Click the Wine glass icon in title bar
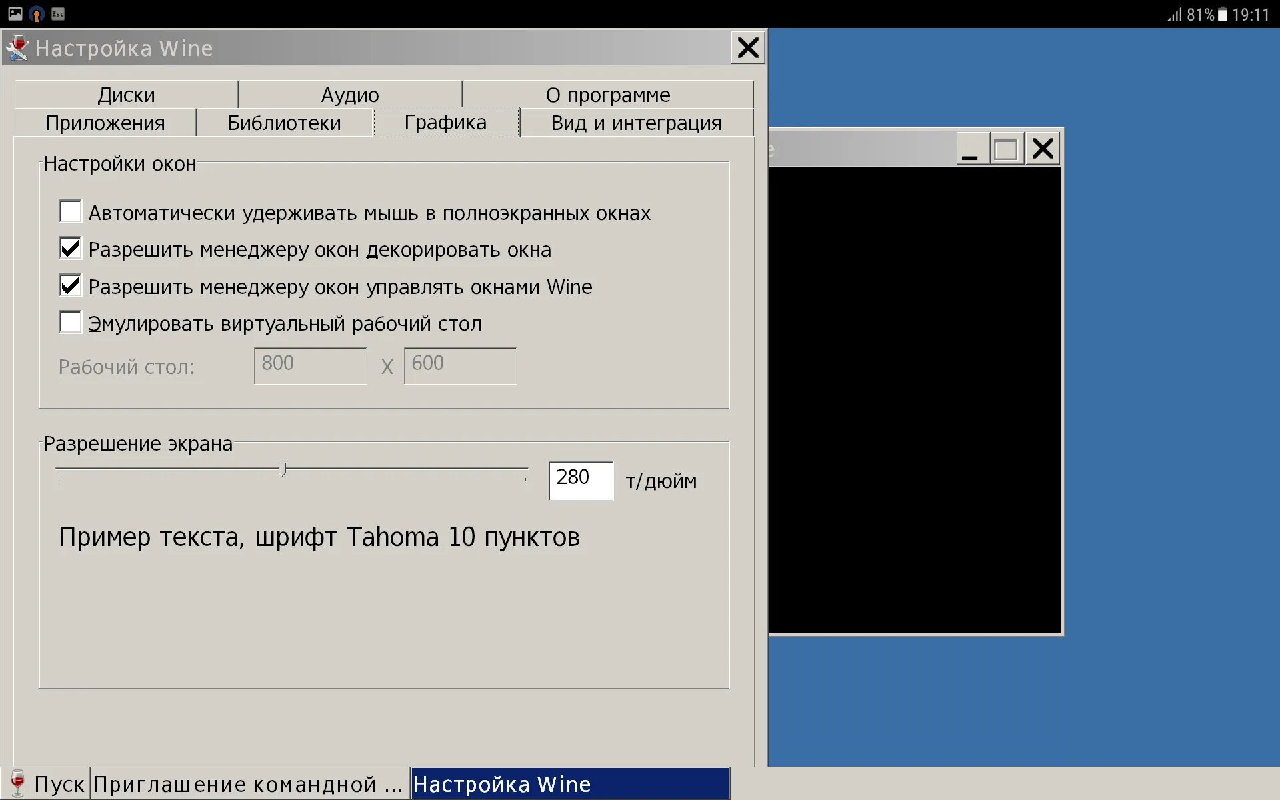Screen dimensions: 1280x800 coord(17,48)
